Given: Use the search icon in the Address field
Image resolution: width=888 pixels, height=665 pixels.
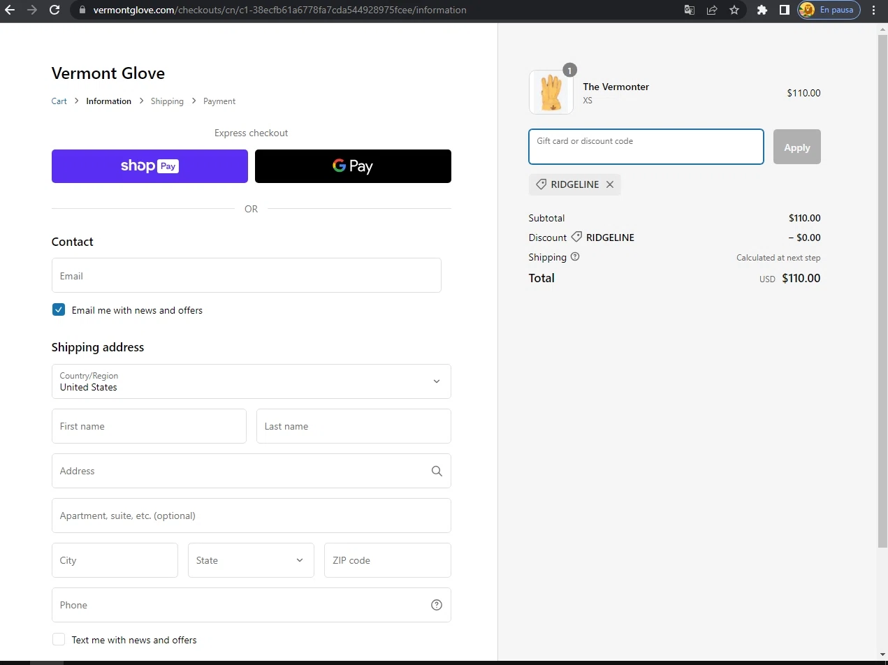Looking at the screenshot, I should (x=437, y=471).
